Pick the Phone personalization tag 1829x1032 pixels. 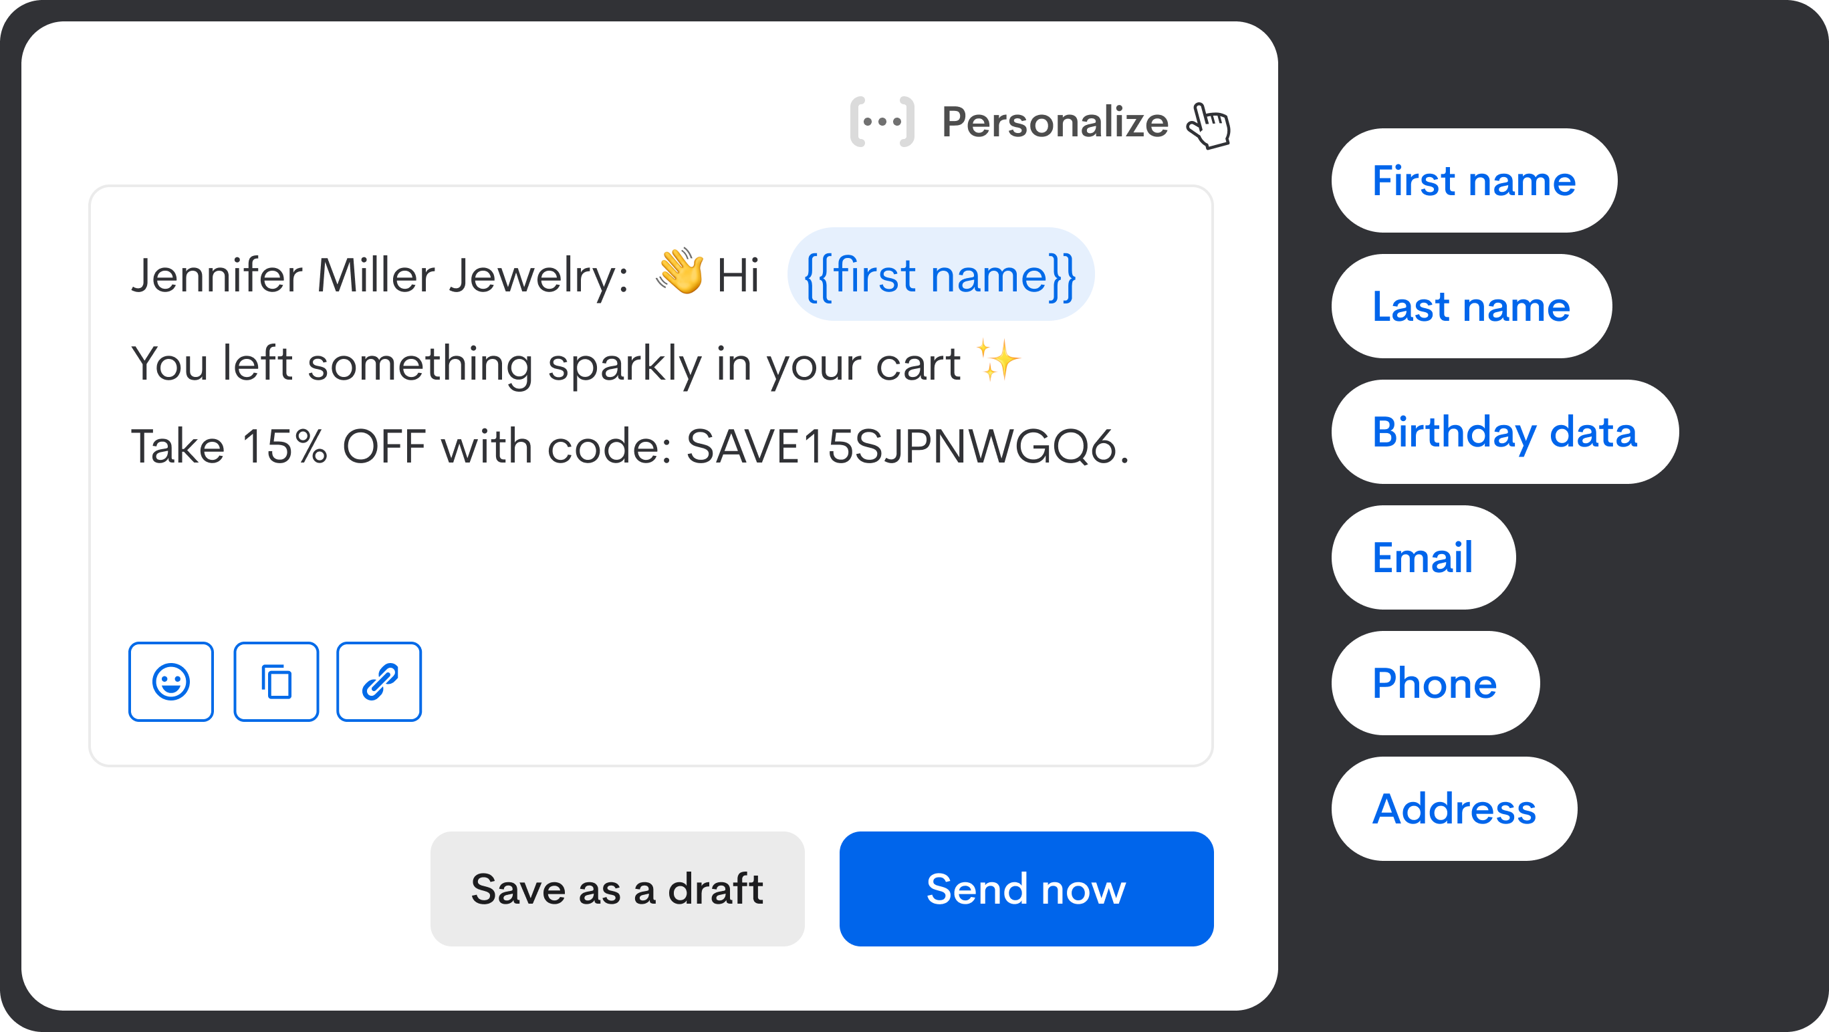tap(1435, 683)
